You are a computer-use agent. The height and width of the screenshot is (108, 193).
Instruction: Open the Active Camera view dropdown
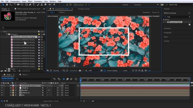pyautogui.click(x=114, y=70)
